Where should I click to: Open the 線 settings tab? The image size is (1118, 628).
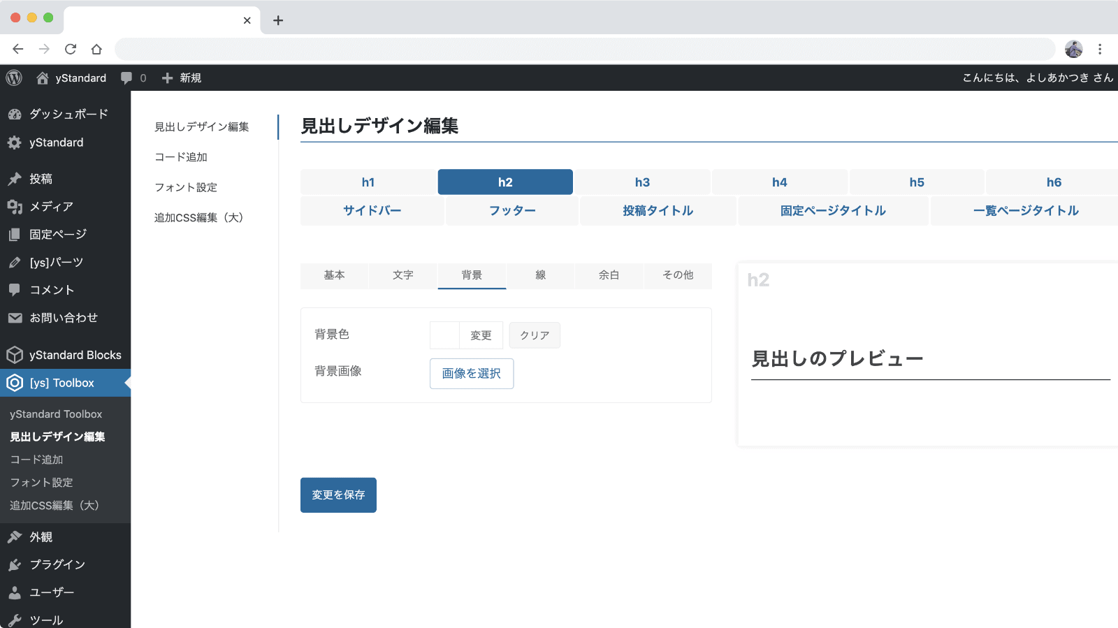[540, 275]
